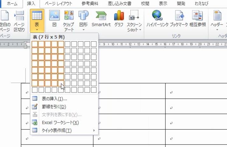227x147 pixels.
Task: Open the ページ レイアウト tab
Action: 58,3
